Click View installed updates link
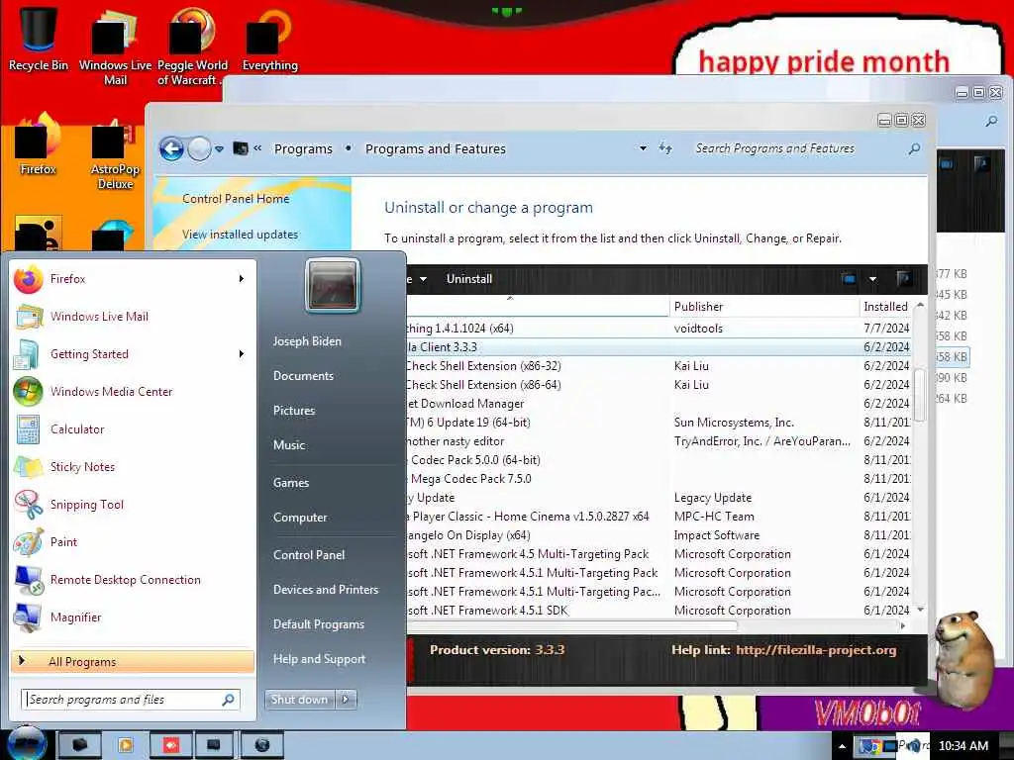1014x760 pixels. tap(240, 235)
